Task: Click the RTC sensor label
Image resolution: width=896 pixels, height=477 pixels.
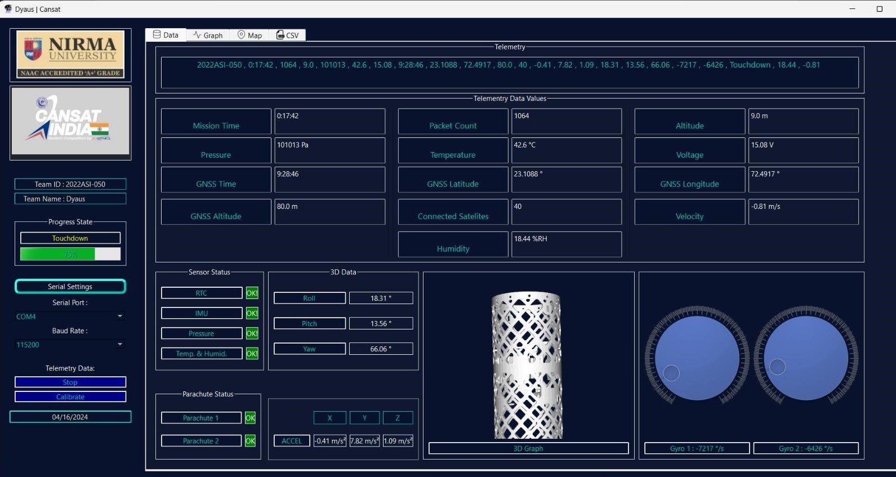Action: pyautogui.click(x=202, y=293)
